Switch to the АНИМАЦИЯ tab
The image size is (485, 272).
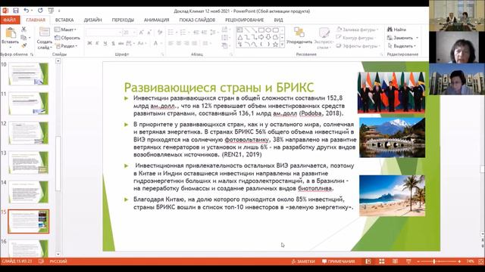click(157, 20)
